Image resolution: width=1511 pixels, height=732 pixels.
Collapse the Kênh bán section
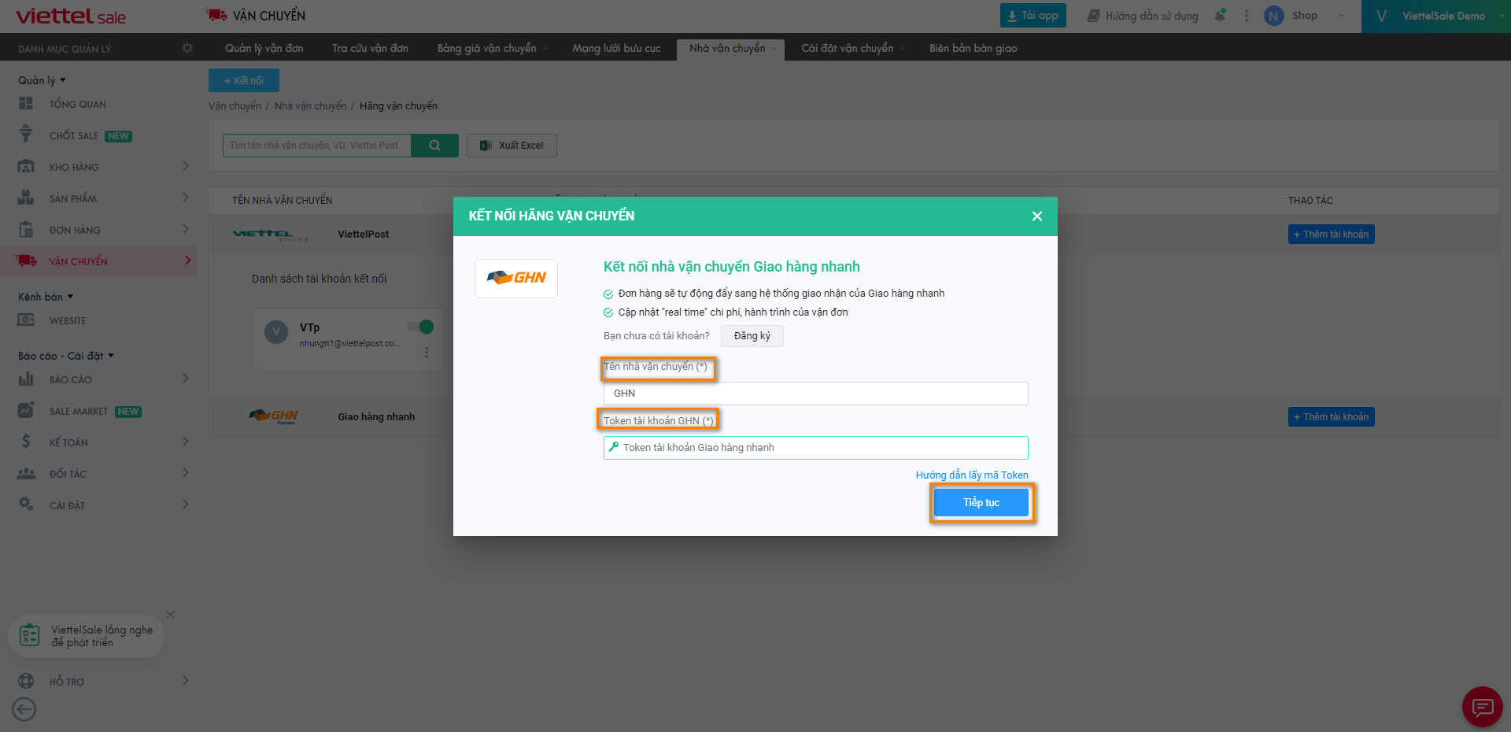(x=46, y=297)
